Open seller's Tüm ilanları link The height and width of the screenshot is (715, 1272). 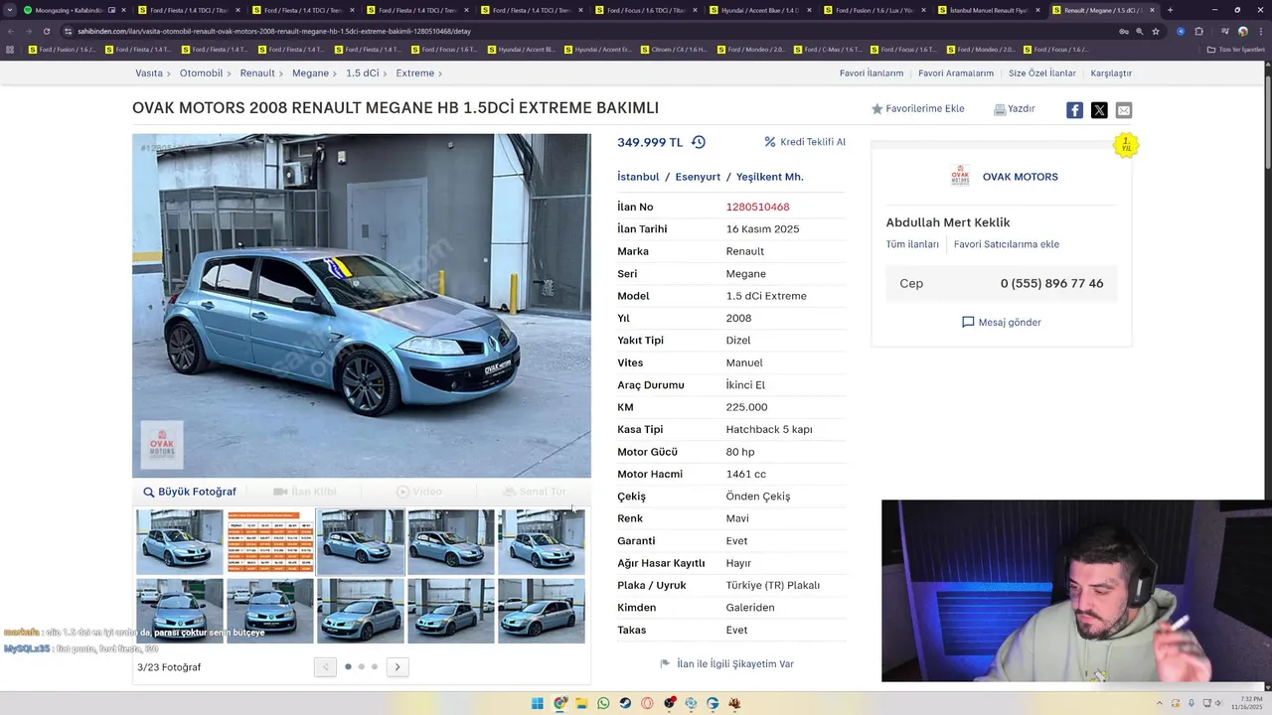(912, 244)
